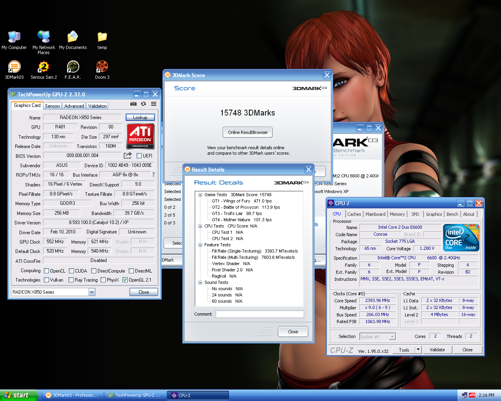The image size is (501, 401).
Task: Toggle the OpenCL checkbox
Action: [47, 271]
